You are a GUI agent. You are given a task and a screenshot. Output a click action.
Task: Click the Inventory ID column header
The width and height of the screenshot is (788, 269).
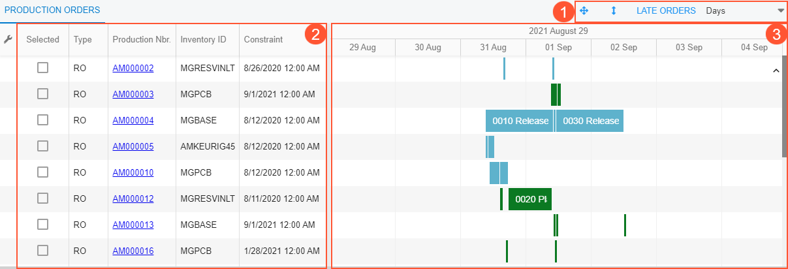click(x=203, y=39)
